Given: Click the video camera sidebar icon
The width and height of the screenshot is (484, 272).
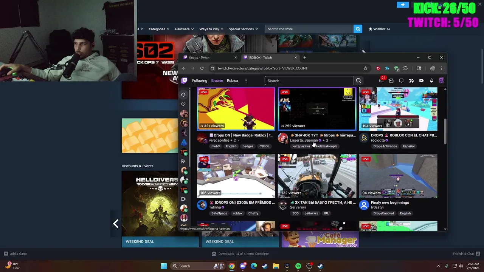Looking at the screenshot, I should click(x=183, y=199).
